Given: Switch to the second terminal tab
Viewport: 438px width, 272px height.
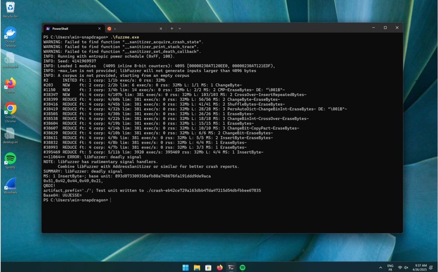Looking at the screenshot, I should click(135, 29).
